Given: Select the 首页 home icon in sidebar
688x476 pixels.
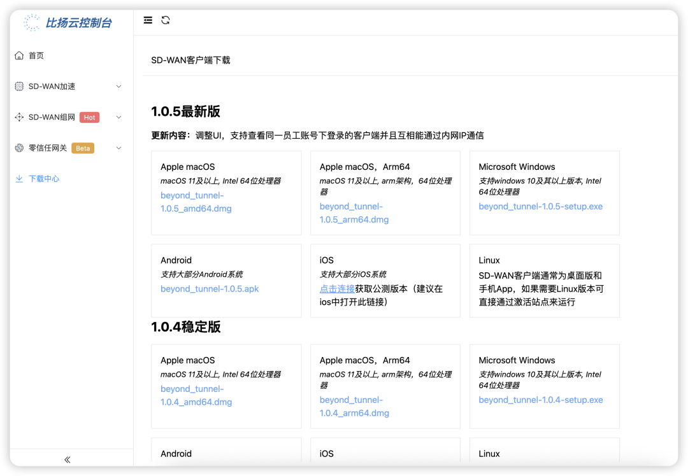Looking at the screenshot, I should point(19,55).
